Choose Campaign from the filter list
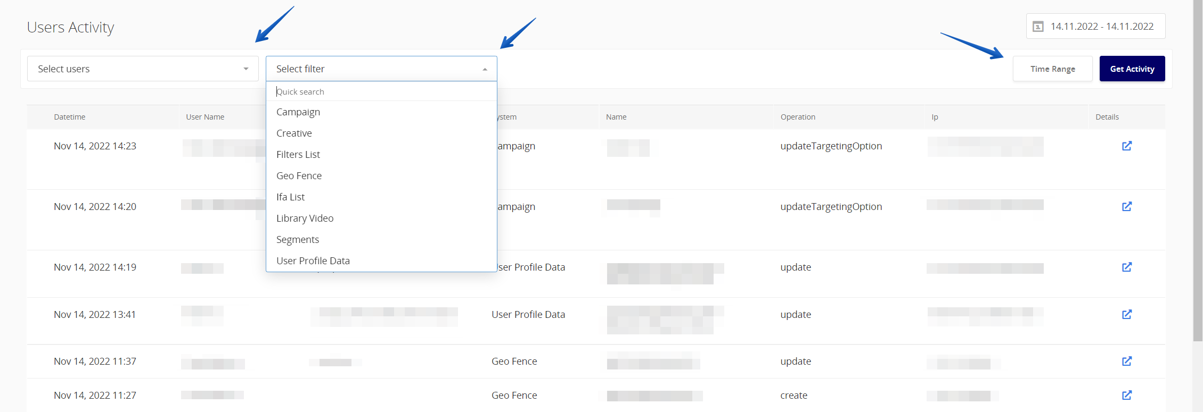 pos(381,112)
